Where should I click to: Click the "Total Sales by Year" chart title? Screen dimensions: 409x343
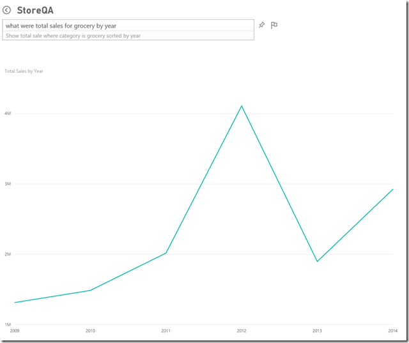point(24,71)
